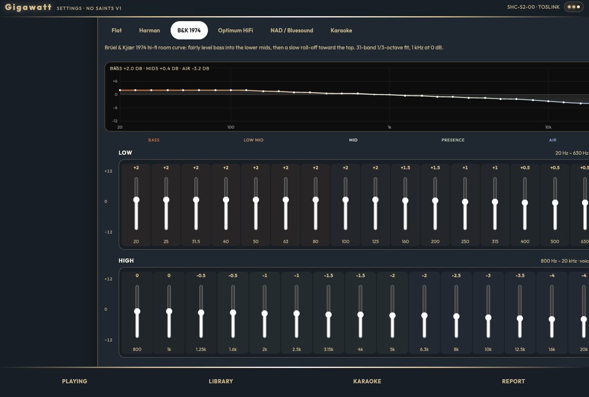Screen dimensions: 589x397
Task: Click the 20 Hz band slider handle
Action: 136,200
